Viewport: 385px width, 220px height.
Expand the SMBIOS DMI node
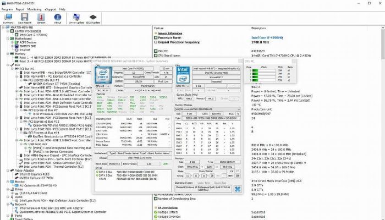12,46
